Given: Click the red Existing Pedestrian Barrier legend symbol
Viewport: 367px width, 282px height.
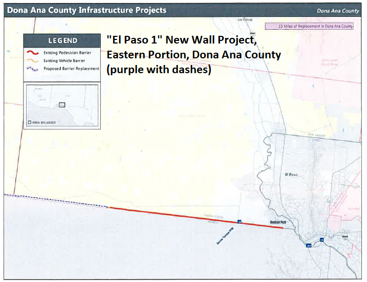Looking at the screenshot, I should tap(32, 53).
